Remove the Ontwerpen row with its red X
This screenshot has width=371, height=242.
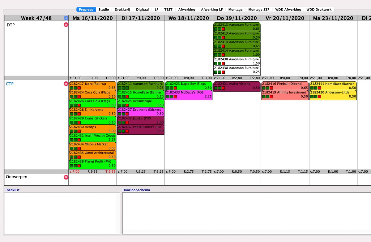66,177
